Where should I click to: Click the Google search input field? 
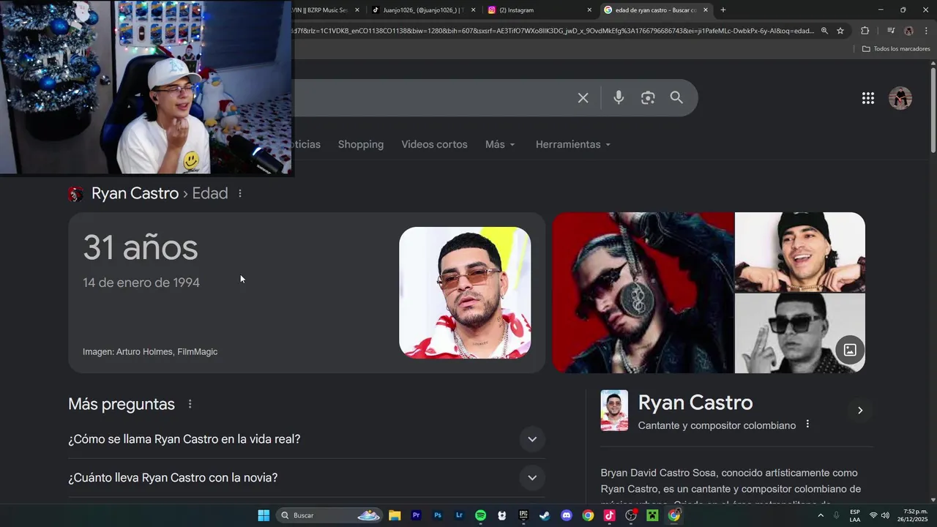pos(432,97)
